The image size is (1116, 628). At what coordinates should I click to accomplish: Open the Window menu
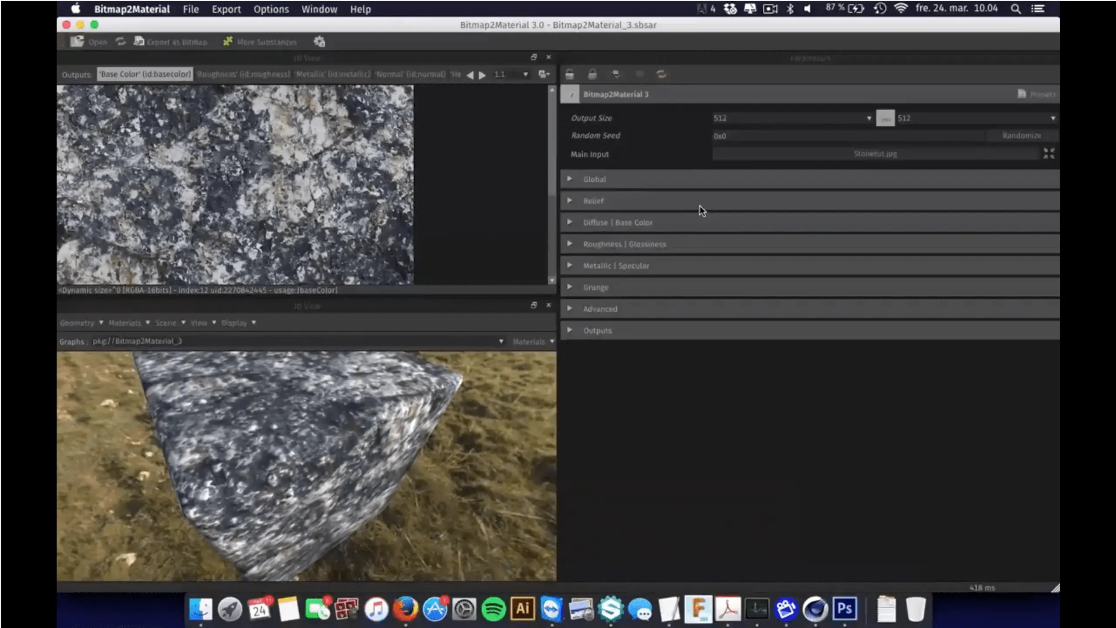point(319,9)
